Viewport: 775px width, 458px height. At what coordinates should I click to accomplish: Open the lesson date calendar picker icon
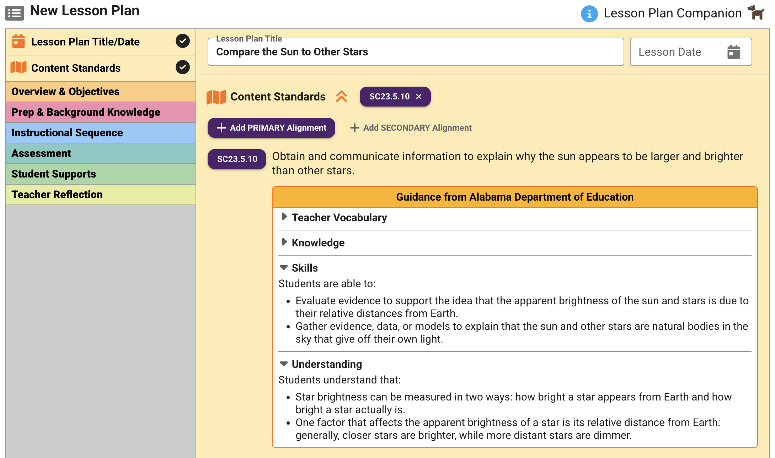pos(733,52)
